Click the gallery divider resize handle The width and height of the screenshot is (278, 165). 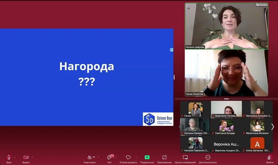coord(226,99)
